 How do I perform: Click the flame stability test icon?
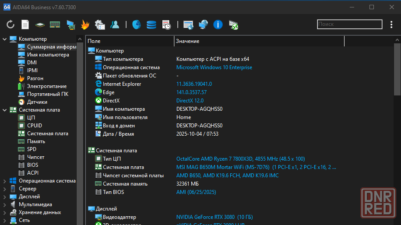85,25
